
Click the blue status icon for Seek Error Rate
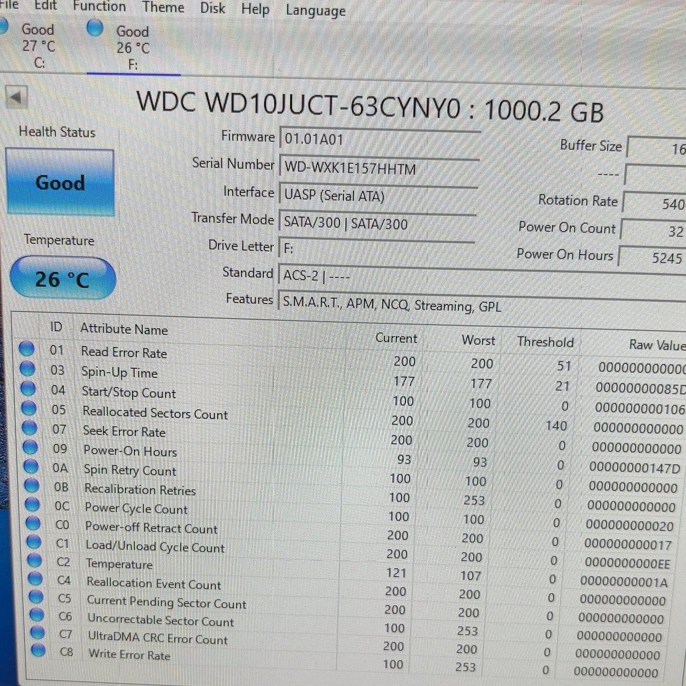(29, 427)
